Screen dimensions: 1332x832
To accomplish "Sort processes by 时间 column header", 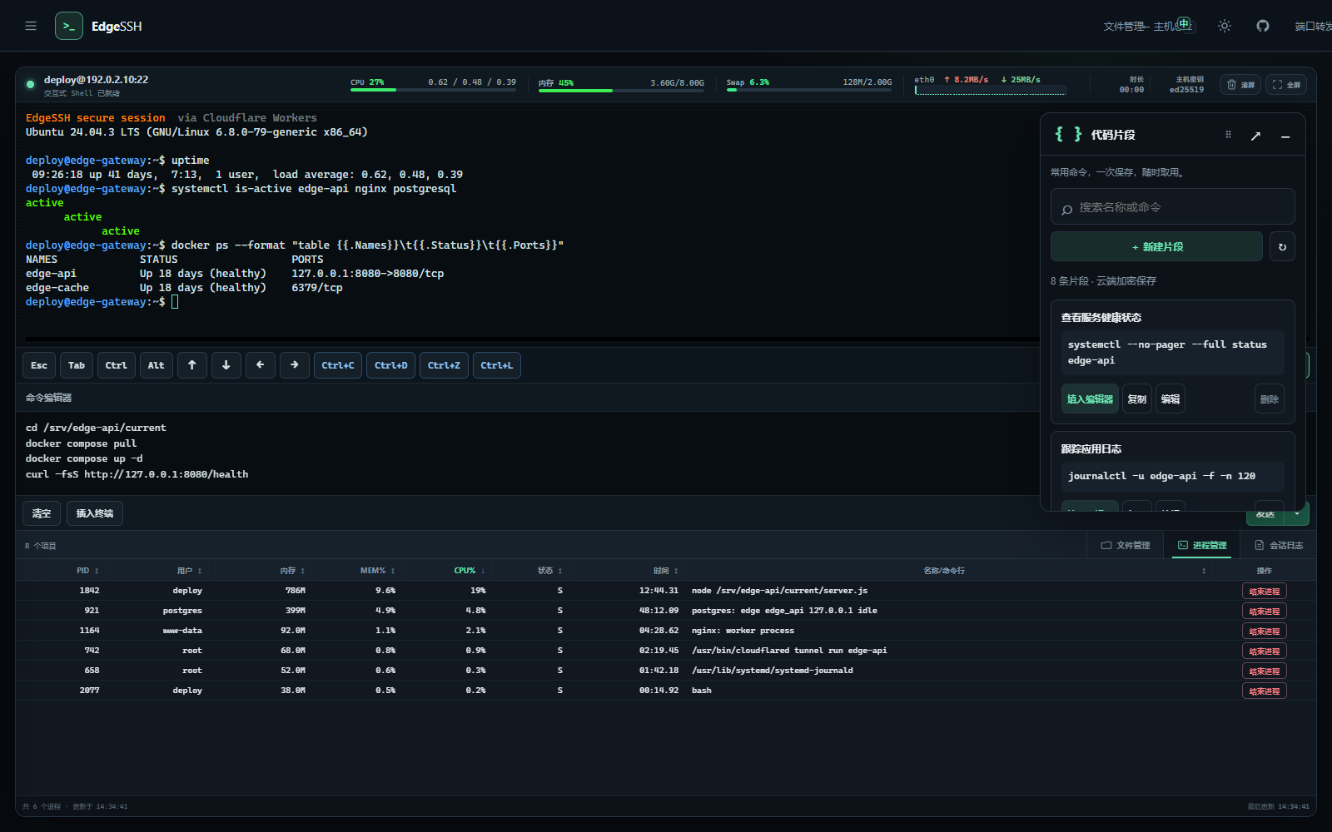I will tap(665, 571).
